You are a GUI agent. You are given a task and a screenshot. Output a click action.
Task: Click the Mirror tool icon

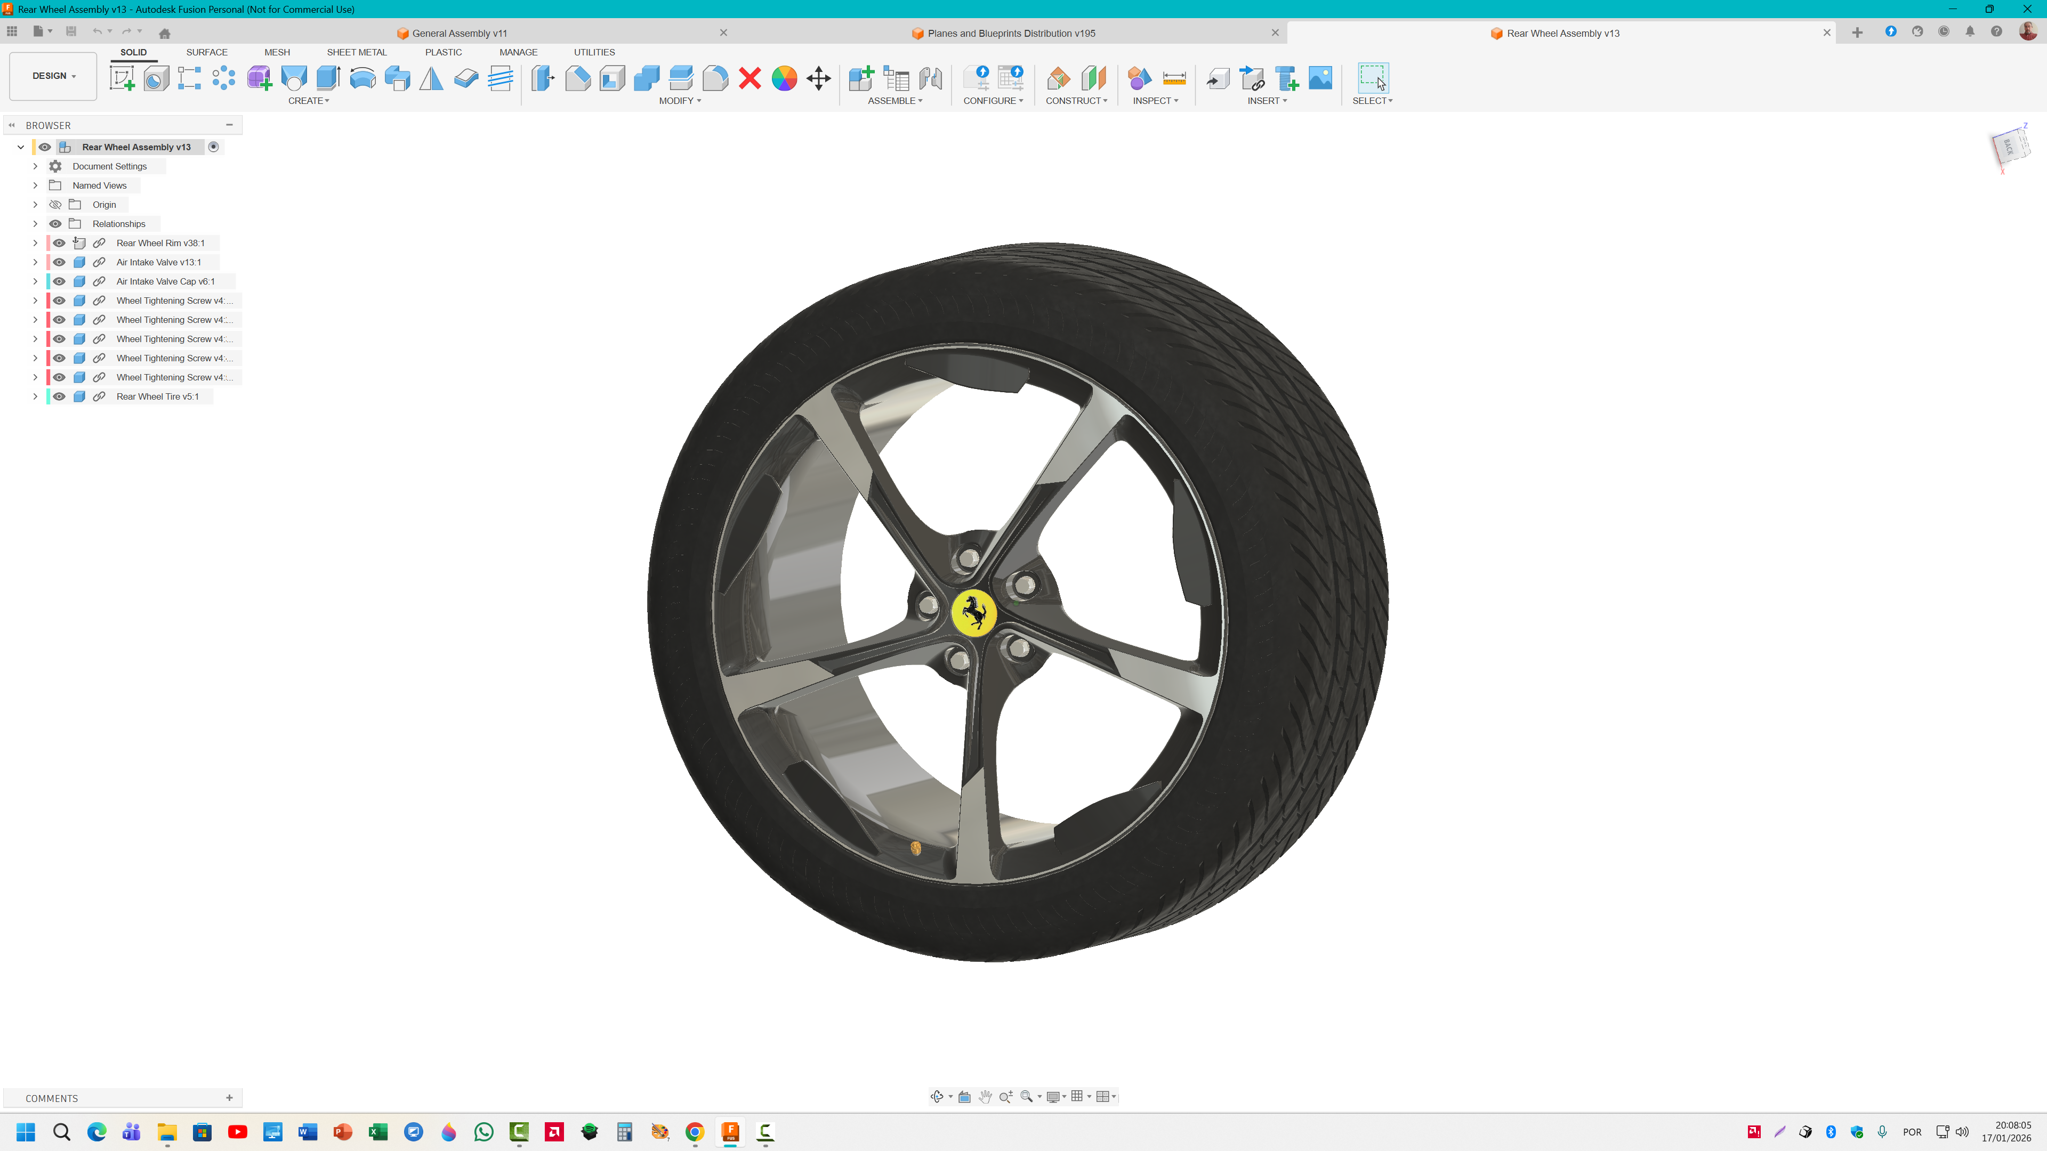click(x=431, y=78)
